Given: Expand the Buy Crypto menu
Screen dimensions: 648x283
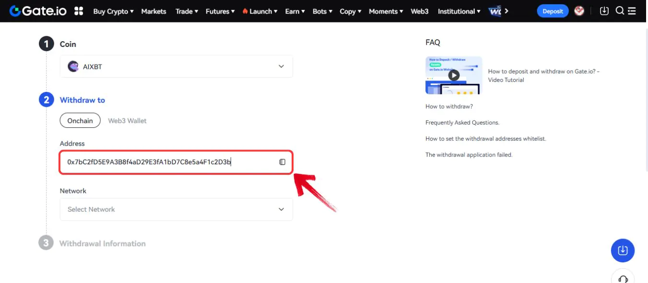Looking at the screenshot, I should tap(113, 11).
